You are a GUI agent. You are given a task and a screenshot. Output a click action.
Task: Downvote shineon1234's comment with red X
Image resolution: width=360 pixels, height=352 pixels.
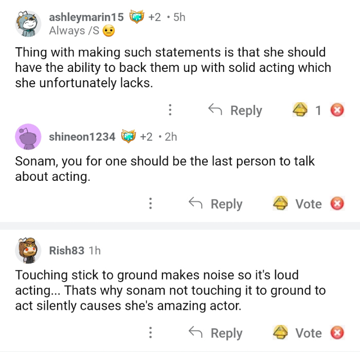pyautogui.click(x=337, y=204)
